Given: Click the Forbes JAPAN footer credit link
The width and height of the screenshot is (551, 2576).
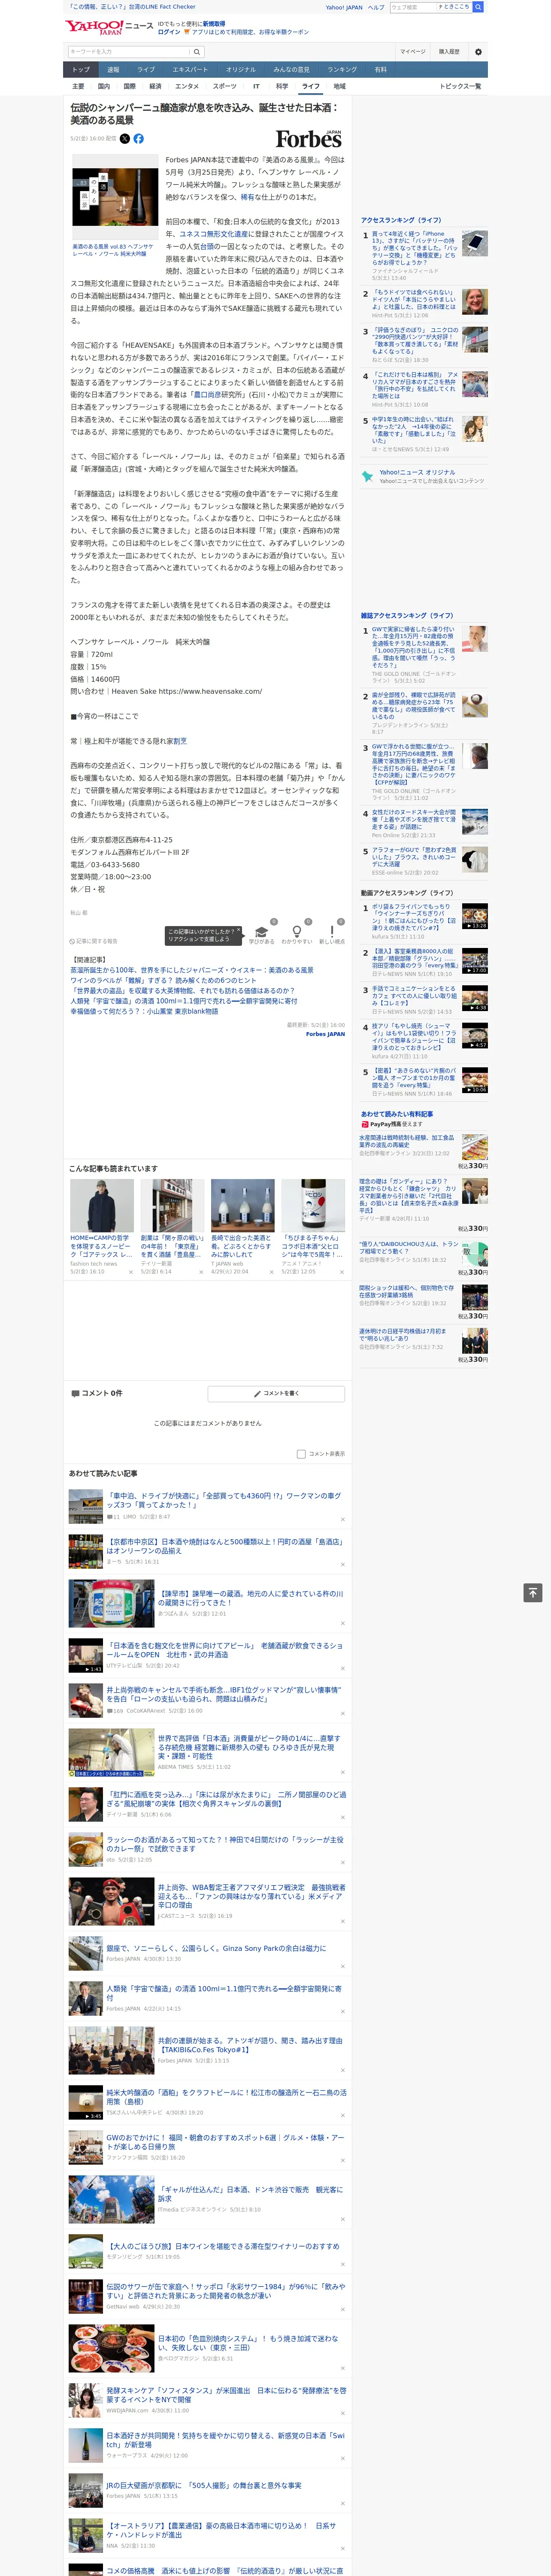Looking at the screenshot, I should 325,1034.
